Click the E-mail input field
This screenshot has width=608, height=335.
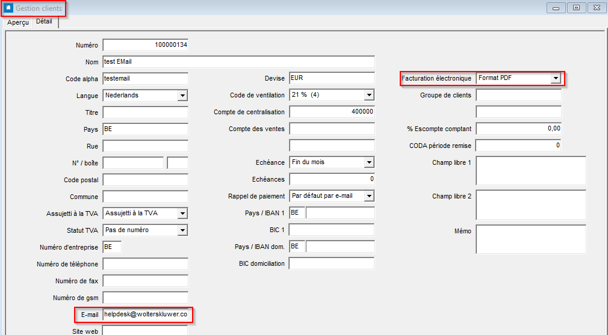[x=146, y=315]
